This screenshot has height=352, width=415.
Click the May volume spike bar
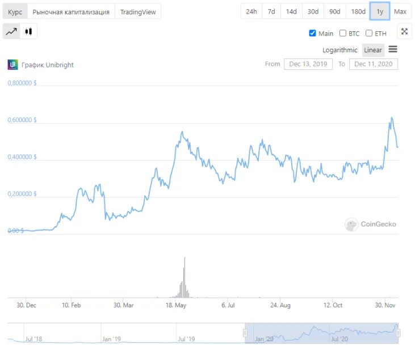coord(185,277)
